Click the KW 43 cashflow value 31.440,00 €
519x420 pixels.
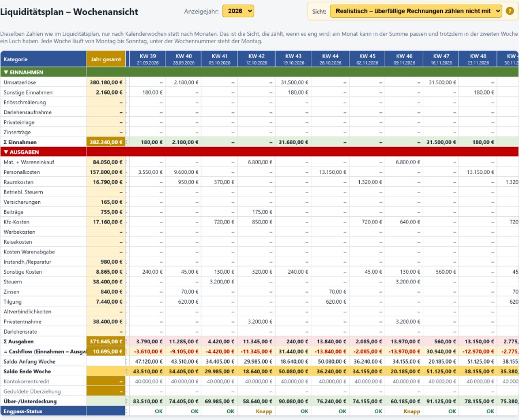[294, 351]
